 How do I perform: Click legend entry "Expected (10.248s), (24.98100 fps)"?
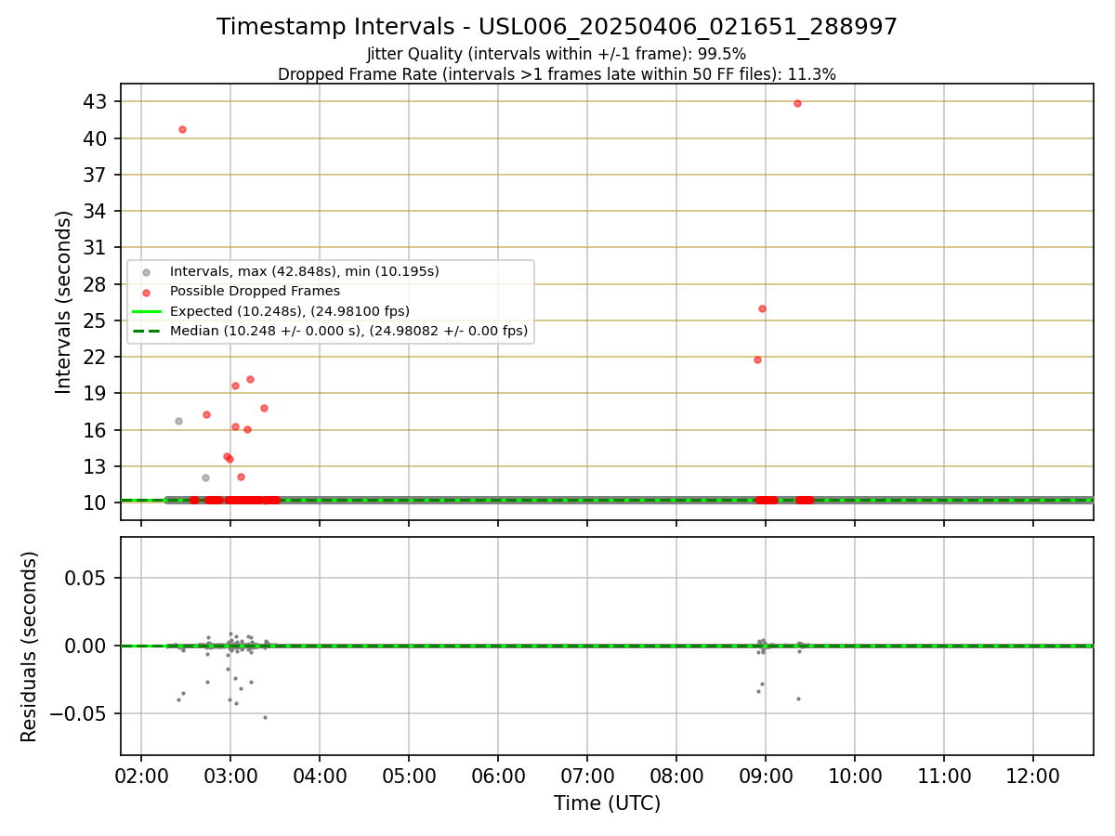[290, 310]
